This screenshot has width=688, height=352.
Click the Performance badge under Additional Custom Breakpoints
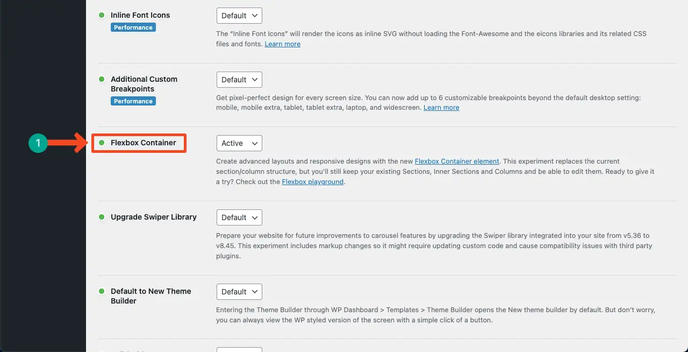[133, 101]
